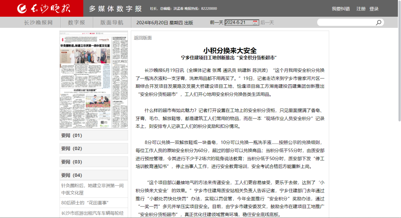The width and height of the screenshot is (401, 218).
Task: Open article 针灸圈粉后，她建立非洲第一间中医文化屋
Action: [92, 189]
